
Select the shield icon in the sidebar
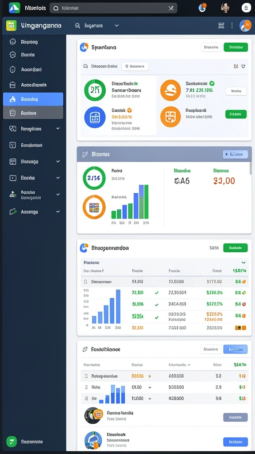tap(12, 70)
